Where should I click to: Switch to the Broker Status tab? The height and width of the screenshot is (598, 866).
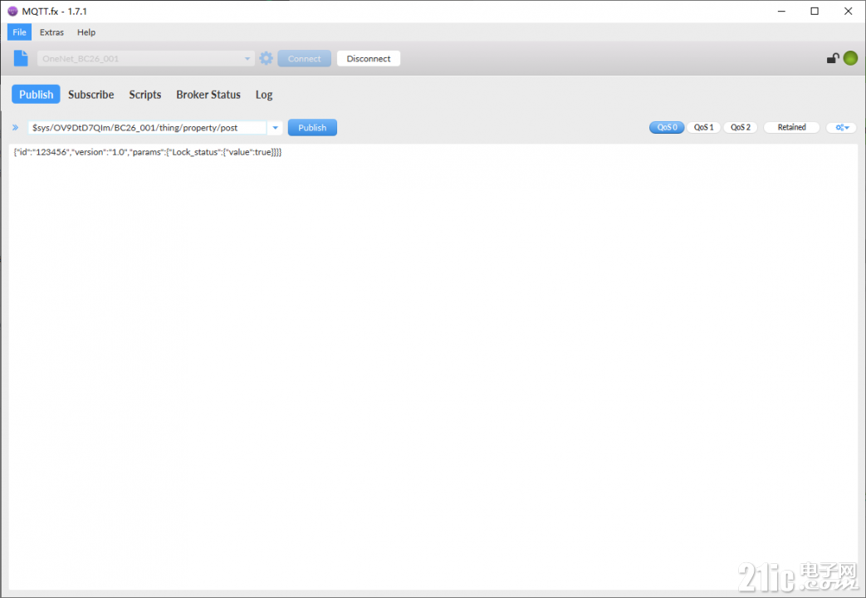point(208,95)
